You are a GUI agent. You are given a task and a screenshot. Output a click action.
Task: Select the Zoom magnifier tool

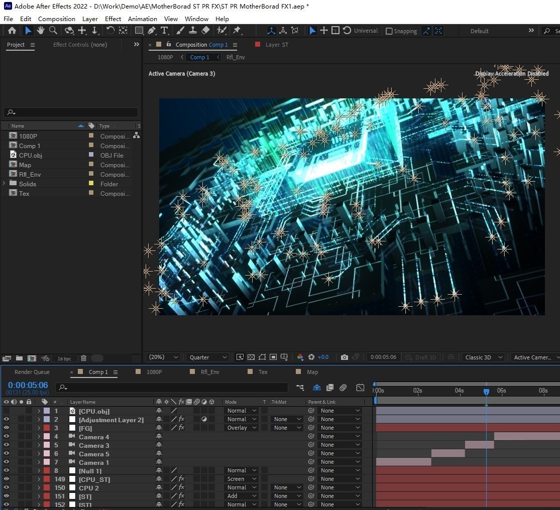pyautogui.click(x=53, y=31)
